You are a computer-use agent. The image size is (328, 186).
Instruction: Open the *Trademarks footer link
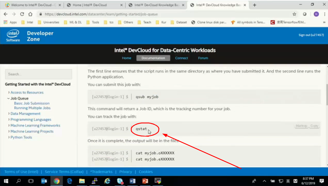click(x=101, y=172)
